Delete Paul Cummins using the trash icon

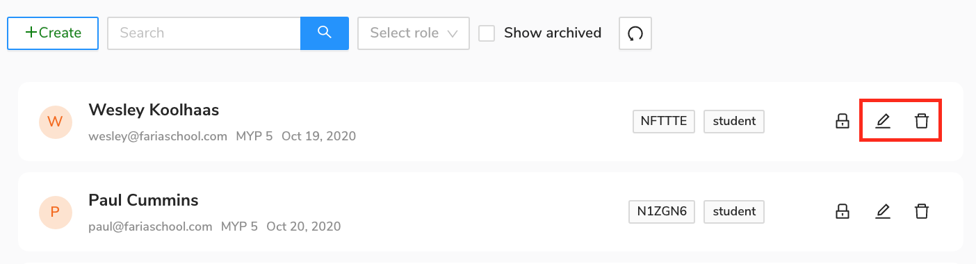point(922,211)
